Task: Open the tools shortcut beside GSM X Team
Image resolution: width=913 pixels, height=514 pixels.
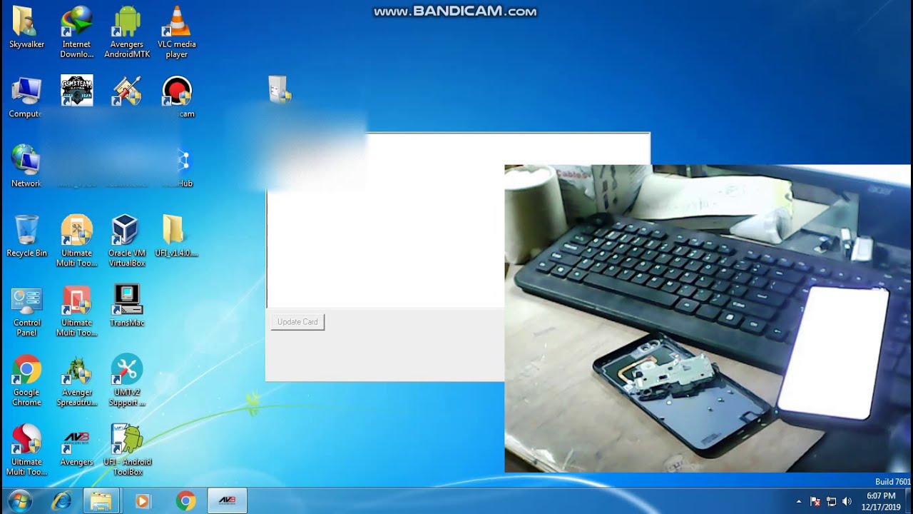Action: tap(127, 91)
